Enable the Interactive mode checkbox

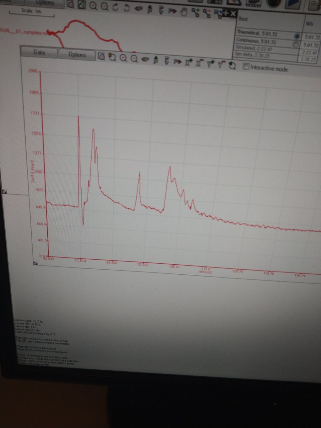coord(246,67)
